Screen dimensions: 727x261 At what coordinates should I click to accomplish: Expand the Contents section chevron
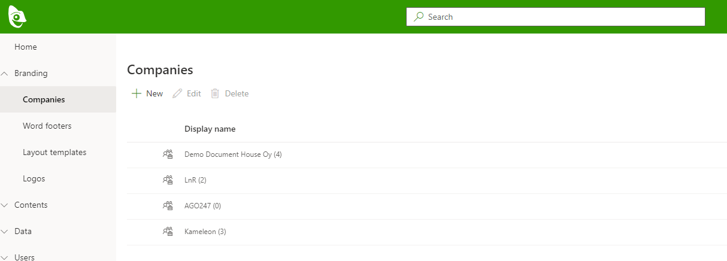pos(5,205)
